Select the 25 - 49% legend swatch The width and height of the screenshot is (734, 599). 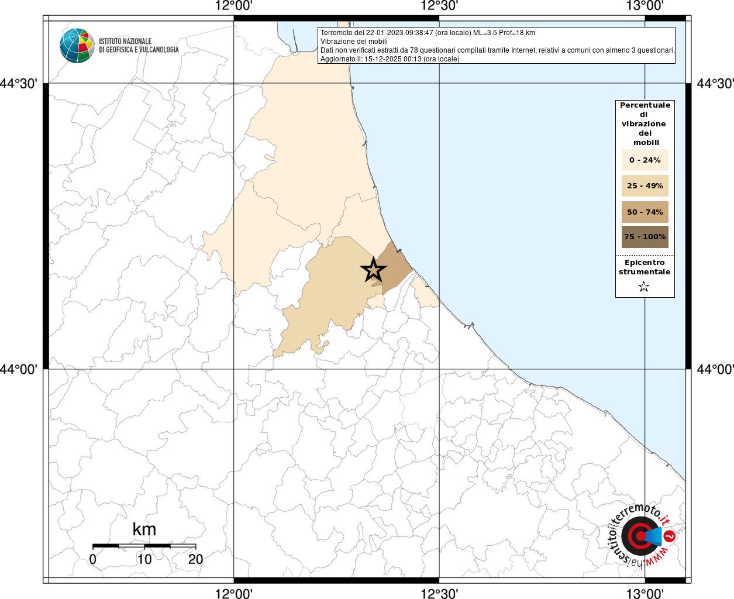(645, 186)
